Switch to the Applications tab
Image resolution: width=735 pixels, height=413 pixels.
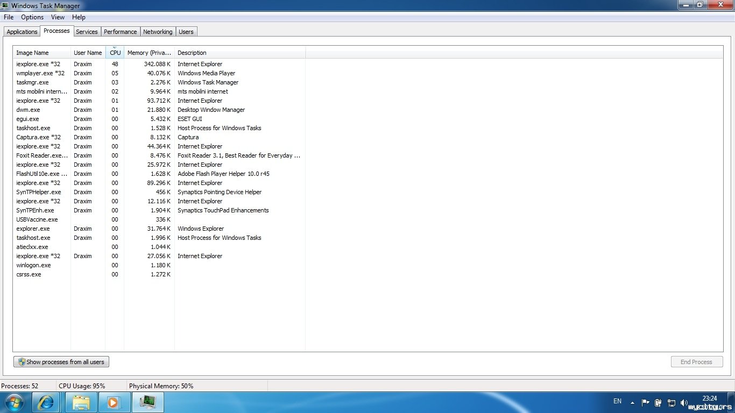22,32
